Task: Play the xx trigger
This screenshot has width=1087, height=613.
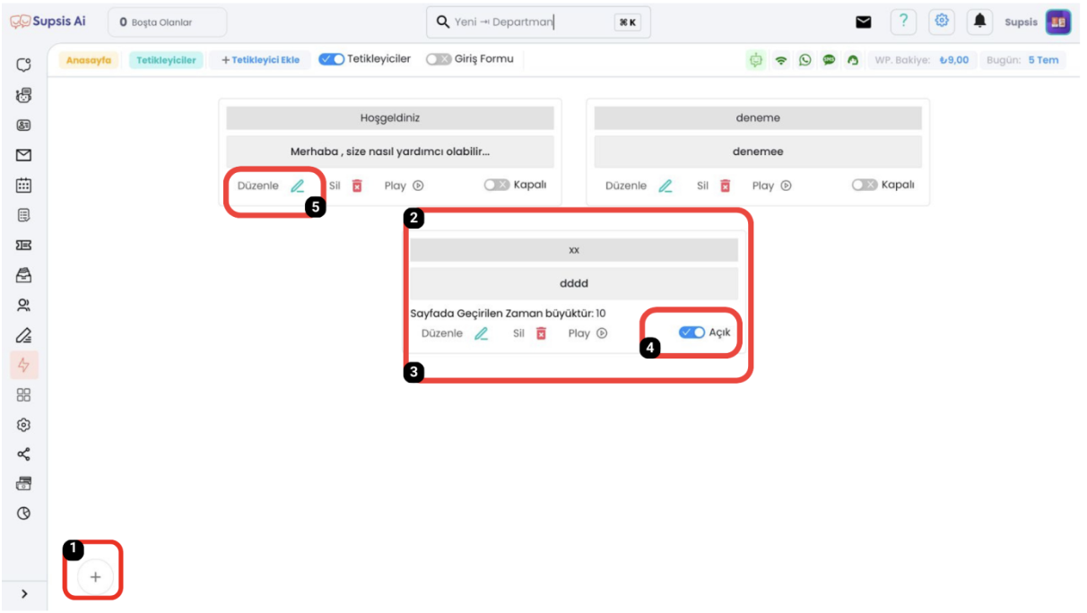Action: point(587,333)
